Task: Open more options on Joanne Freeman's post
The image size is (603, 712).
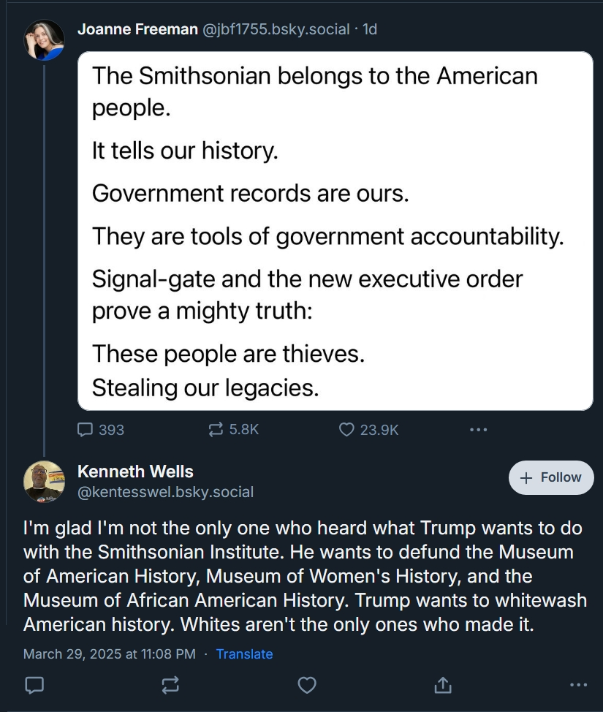Action: click(x=478, y=430)
